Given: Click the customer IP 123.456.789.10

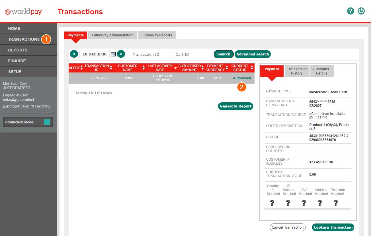Looking at the screenshot, I should 321,162.
